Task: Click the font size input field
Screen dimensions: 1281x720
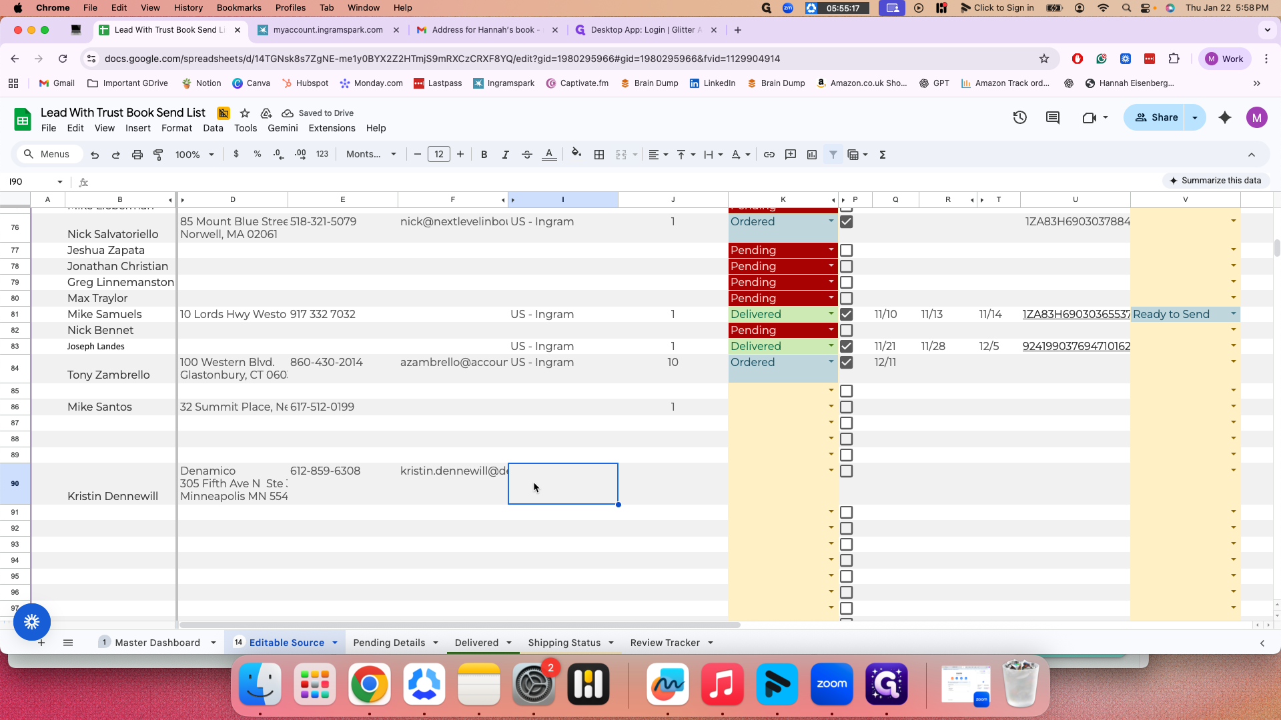Action: tap(438, 155)
